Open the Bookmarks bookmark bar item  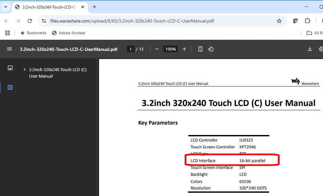33,33
